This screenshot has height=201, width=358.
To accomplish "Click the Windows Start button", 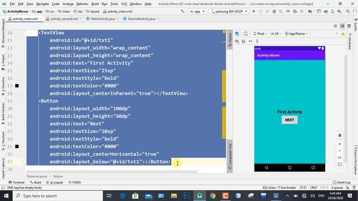I will click(6, 196).
